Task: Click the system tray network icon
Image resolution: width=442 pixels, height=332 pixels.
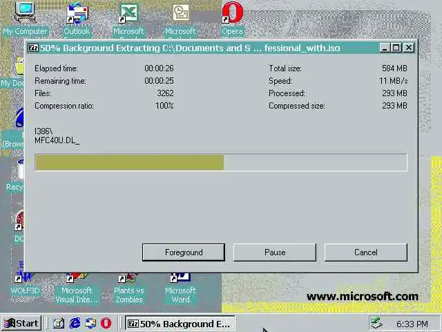Action: point(376,323)
